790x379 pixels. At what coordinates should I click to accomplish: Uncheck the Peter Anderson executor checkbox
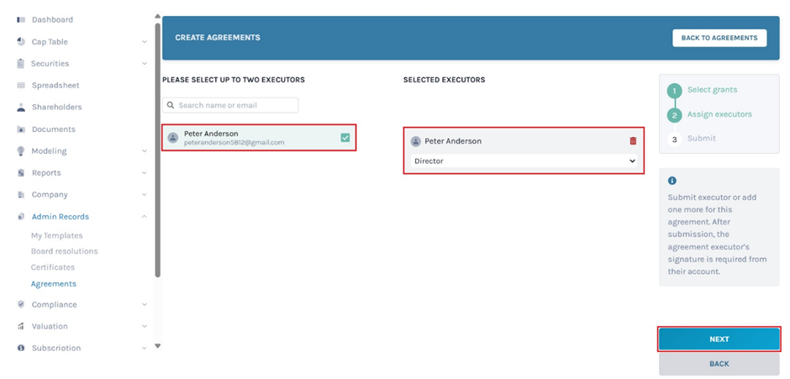[345, 137]
